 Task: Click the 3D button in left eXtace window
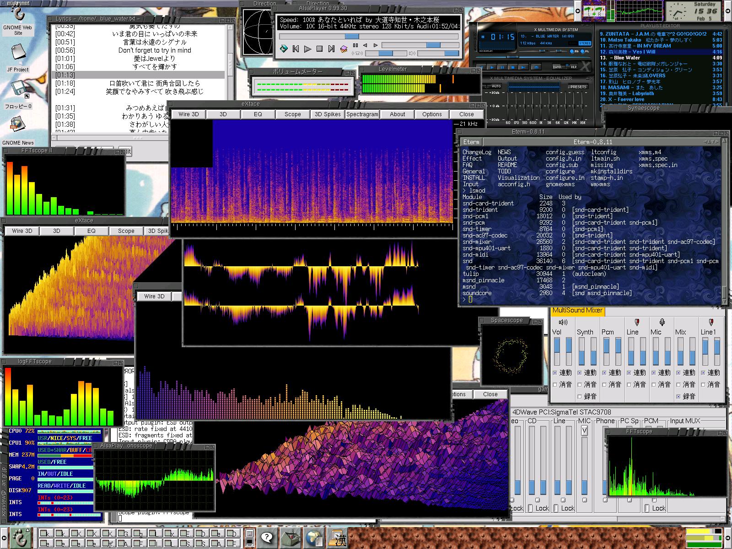tap(57, 231)
